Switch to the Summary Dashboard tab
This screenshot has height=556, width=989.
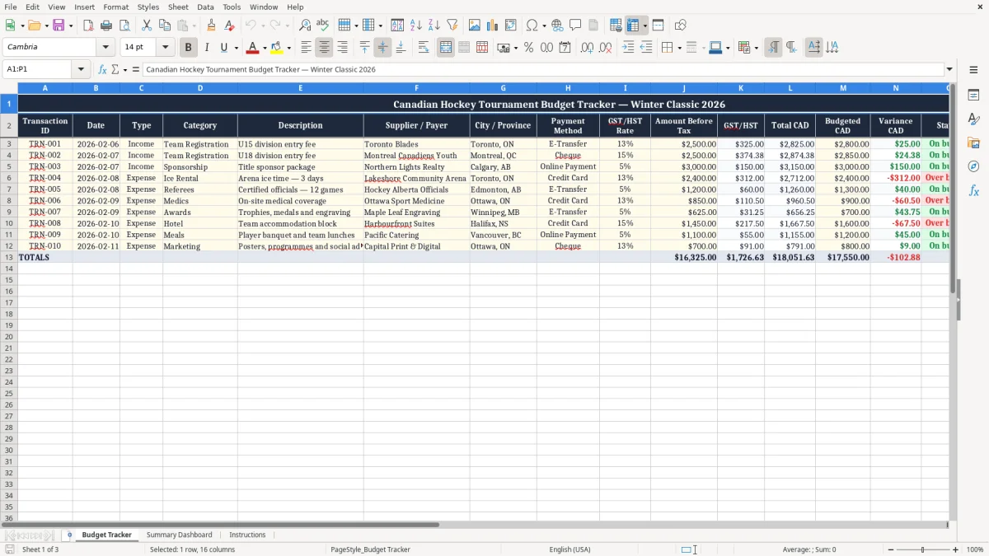179,535
